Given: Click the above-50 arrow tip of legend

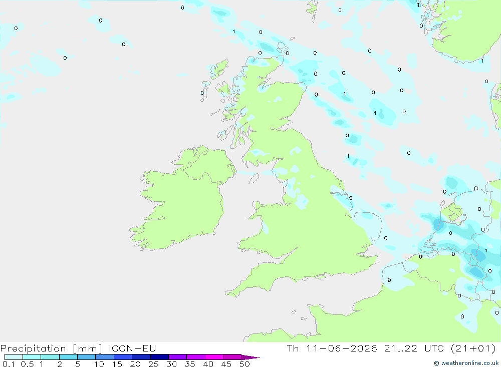Looking at the screenshot, I should (250, 357).
